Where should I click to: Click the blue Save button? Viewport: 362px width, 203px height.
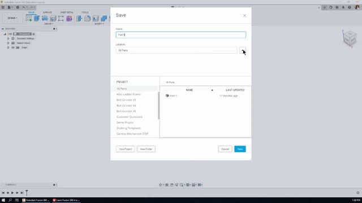click(240, 149)
